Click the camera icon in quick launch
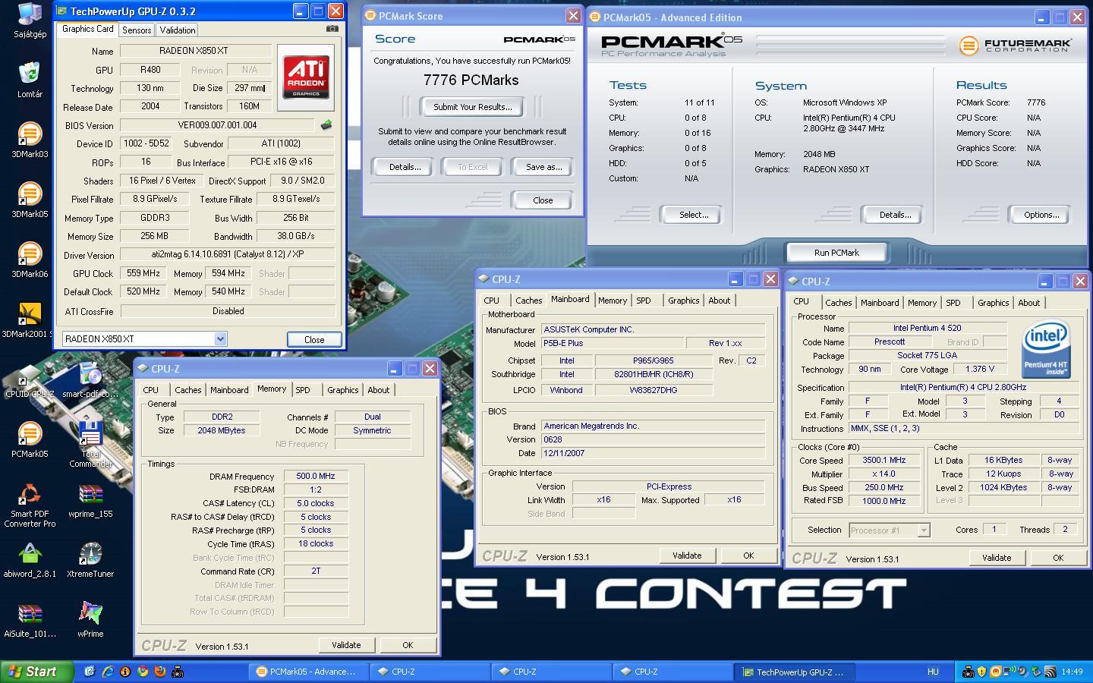This screenshot has height=683, width=1093. click(x=177, y=672)
